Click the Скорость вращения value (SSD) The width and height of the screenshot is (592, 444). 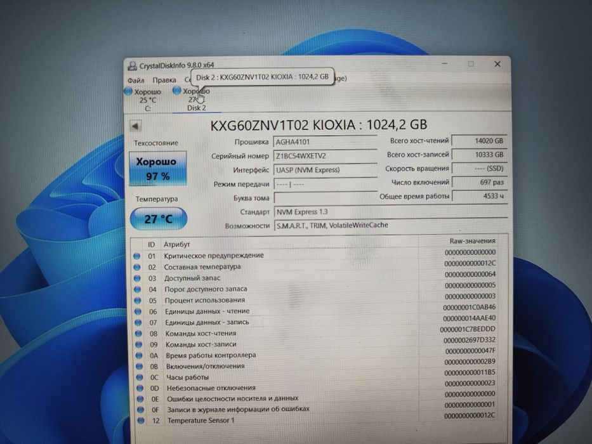479,168
